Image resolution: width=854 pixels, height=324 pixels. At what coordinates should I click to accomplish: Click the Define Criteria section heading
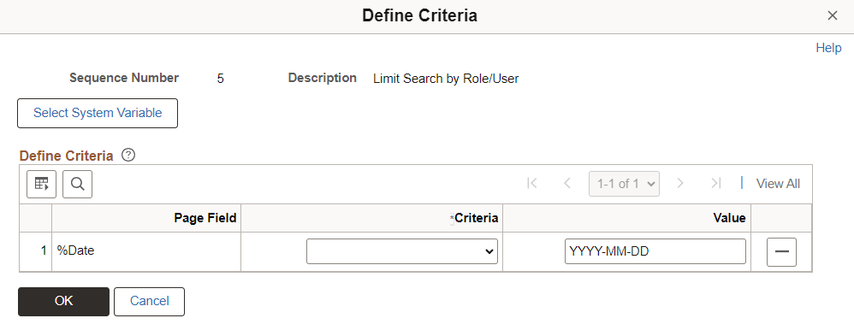coord(67,156)
